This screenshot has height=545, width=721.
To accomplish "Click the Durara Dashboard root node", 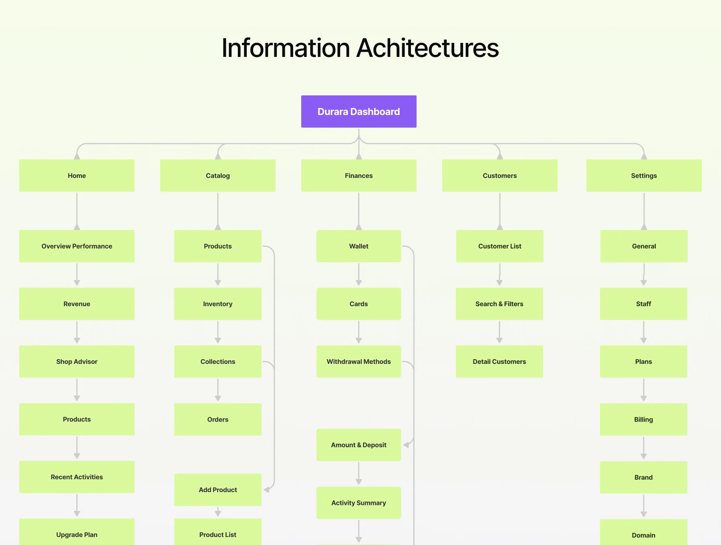I will click(x=358, y=111).
